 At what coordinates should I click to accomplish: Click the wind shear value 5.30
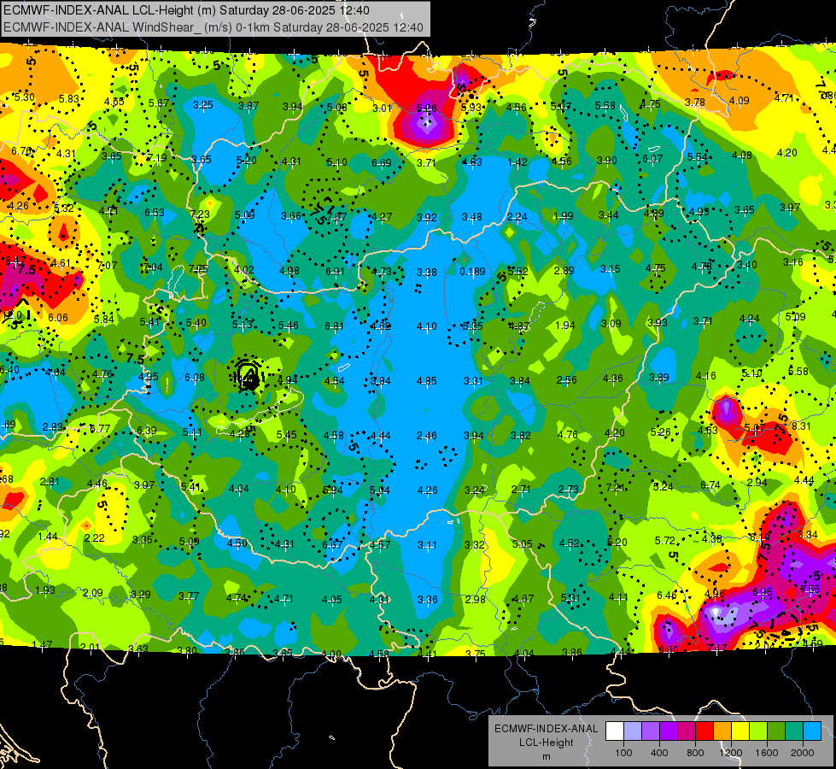(25, 97)
